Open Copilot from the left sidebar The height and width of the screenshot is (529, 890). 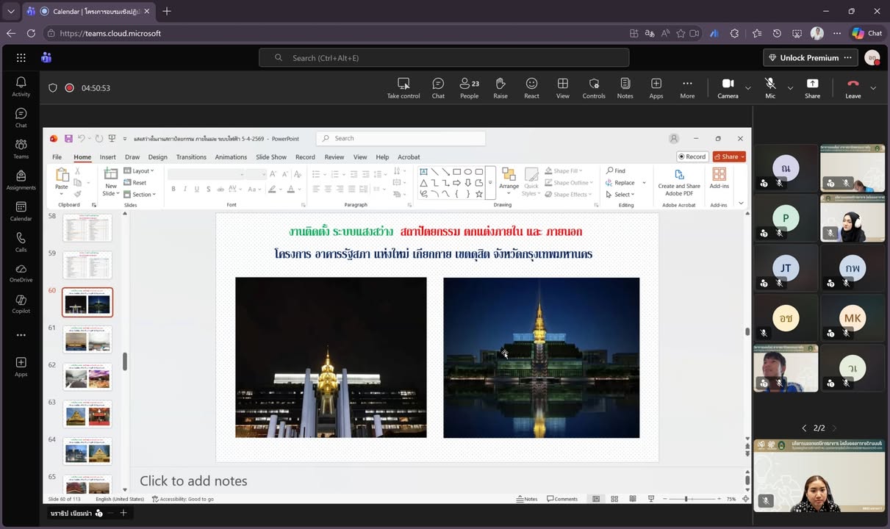[x=21, y=304]
